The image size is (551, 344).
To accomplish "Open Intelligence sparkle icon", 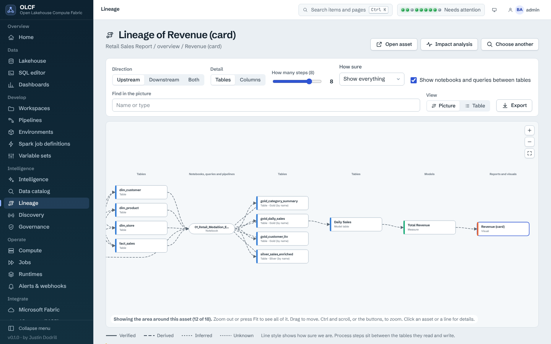I will [x=11, y=179].
